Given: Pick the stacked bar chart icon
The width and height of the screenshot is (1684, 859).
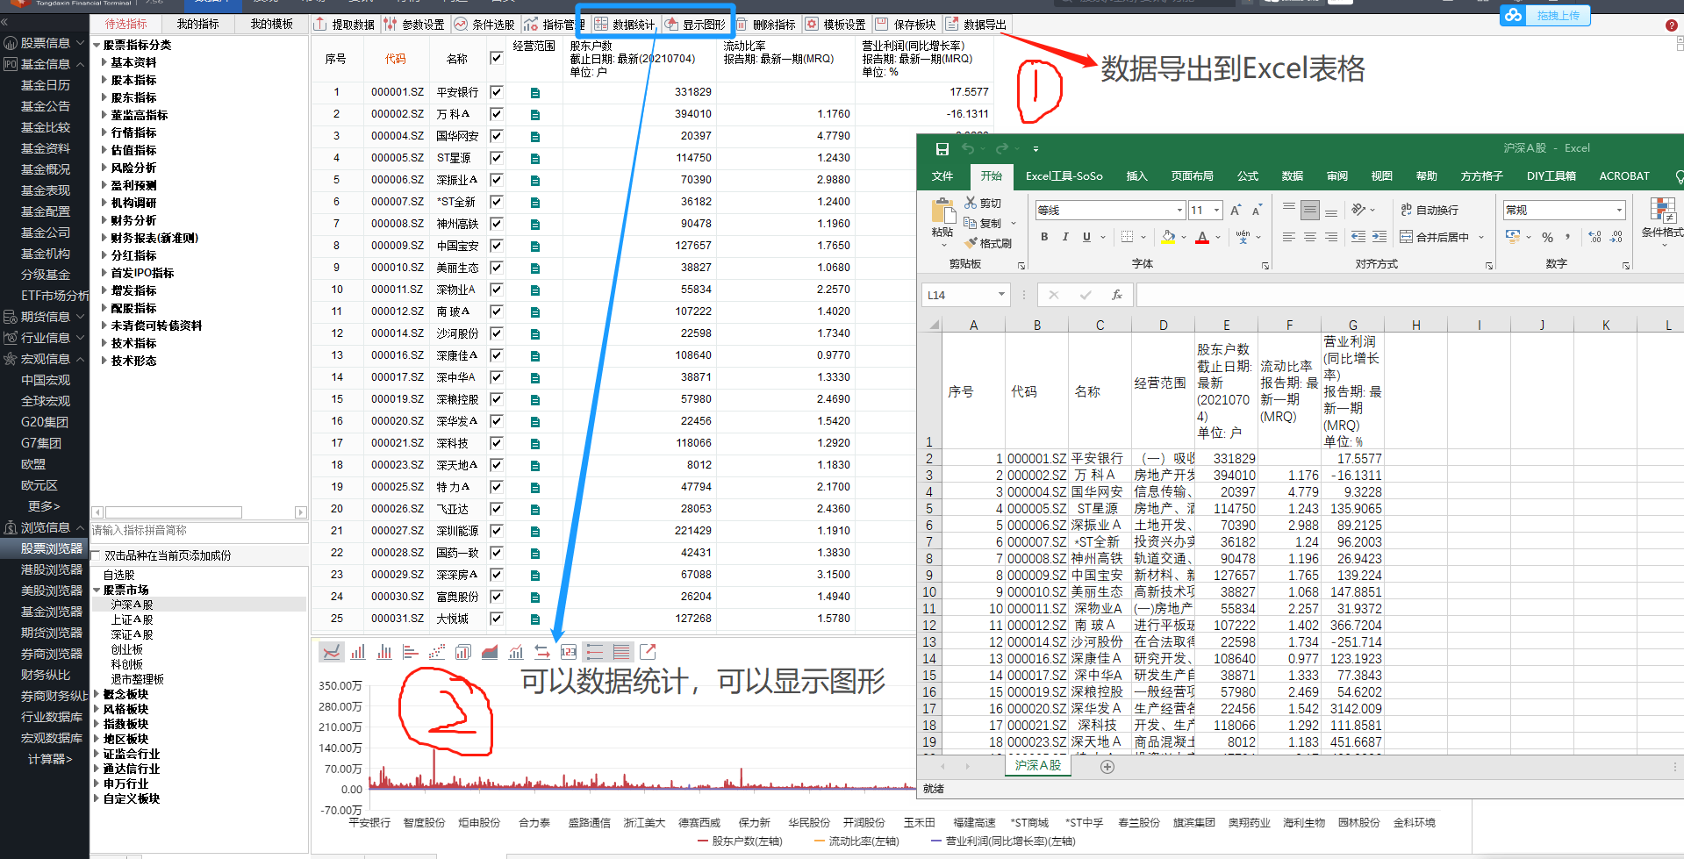Looking at the screenshot, I should click(384, 652).
